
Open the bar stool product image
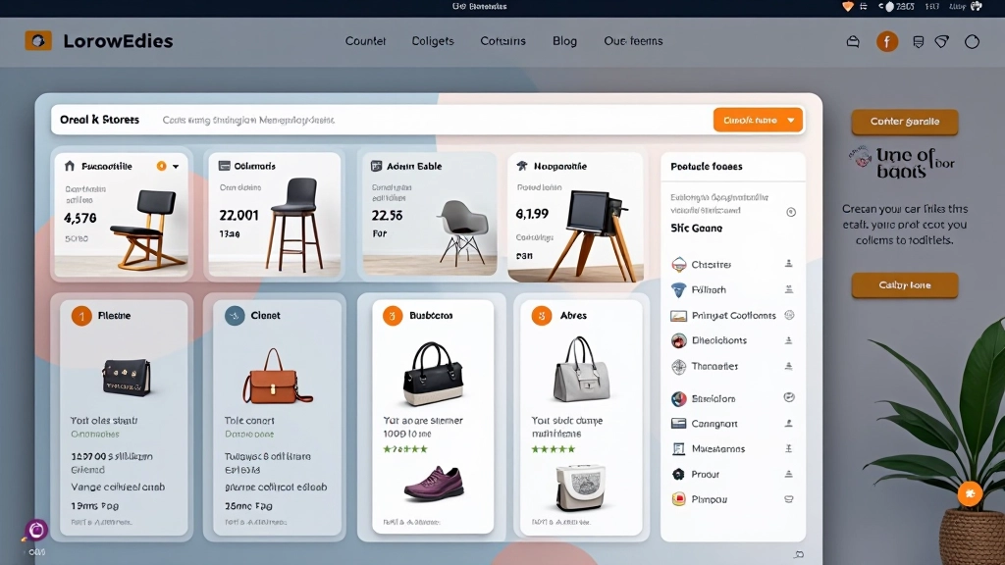coord(292,225)
